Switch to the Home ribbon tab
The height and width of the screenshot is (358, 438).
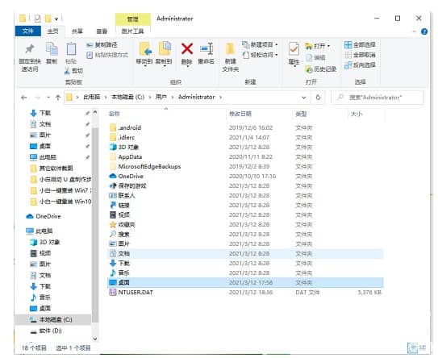tap(52, 31)
